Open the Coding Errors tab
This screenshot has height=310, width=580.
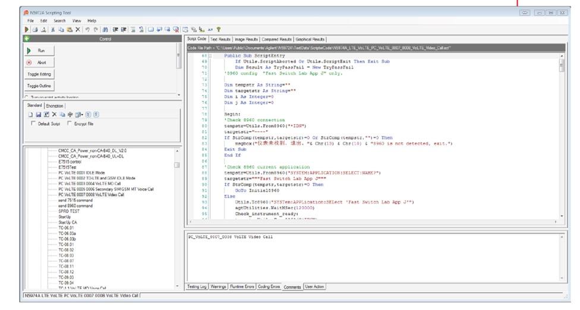[269, 287]
